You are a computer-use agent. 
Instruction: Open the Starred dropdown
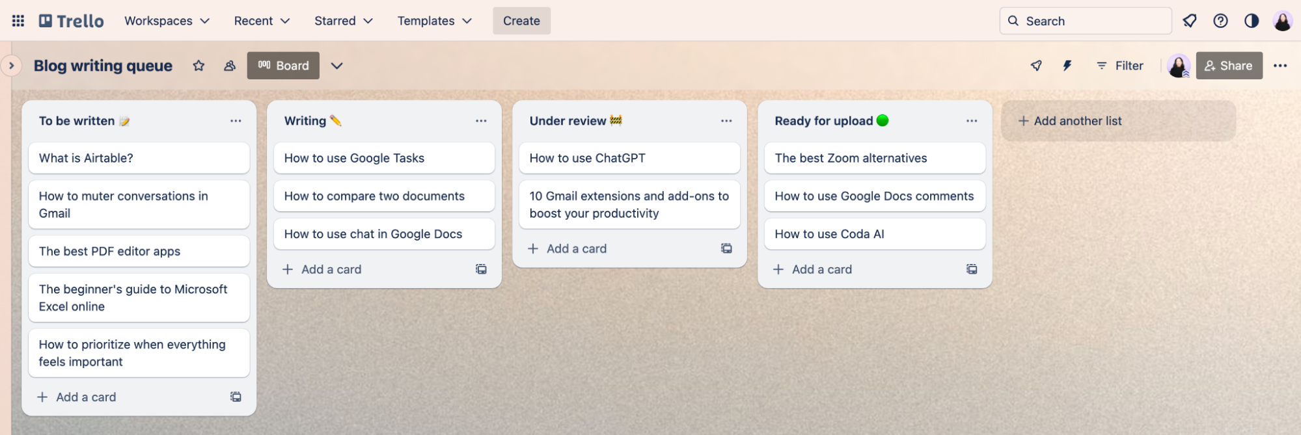(x=344, y=21)
